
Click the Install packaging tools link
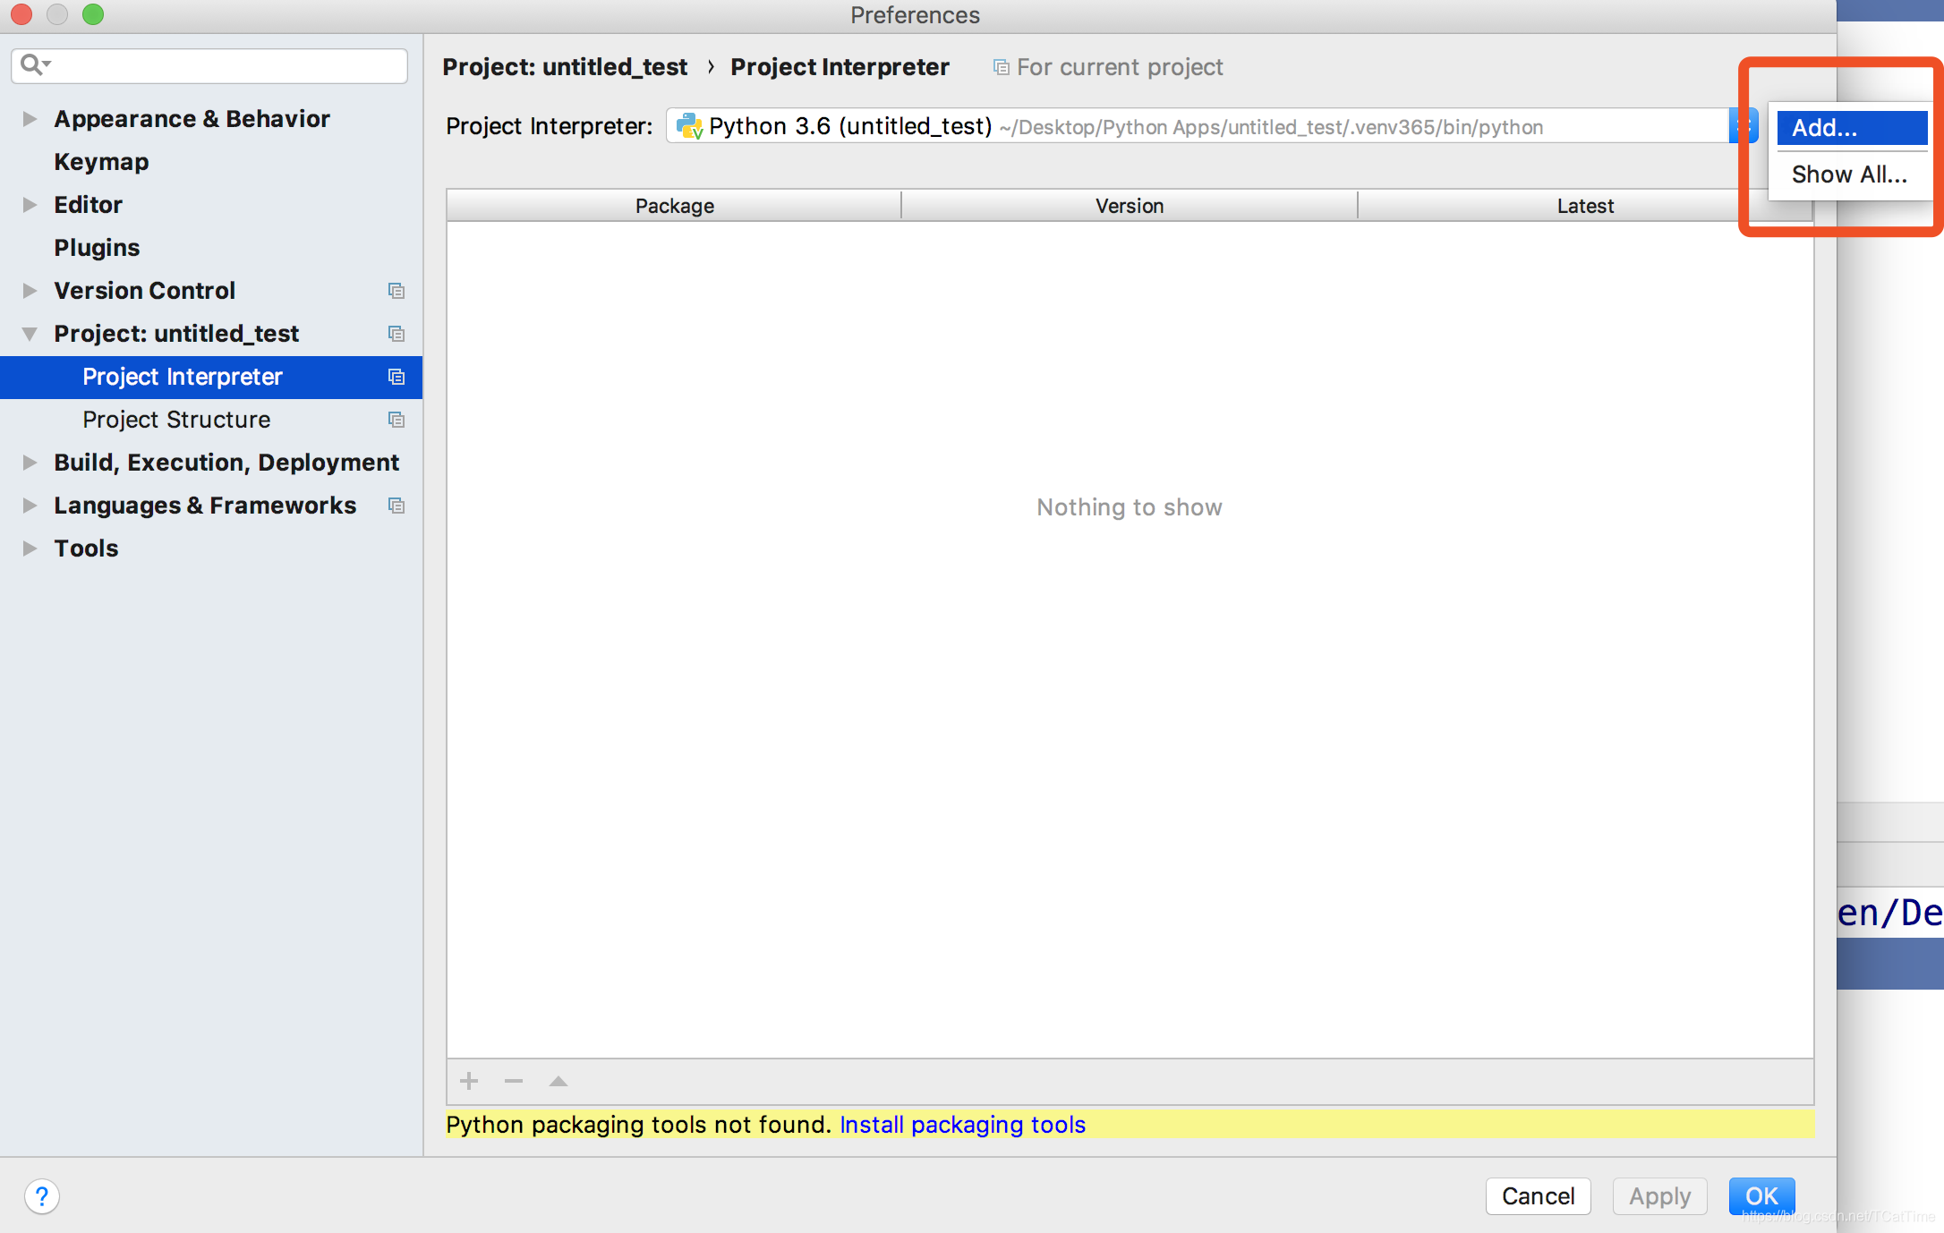click(x=962, y=1125)
